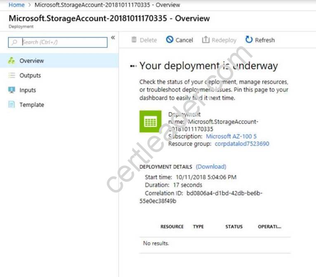The image size is (316, 277).
Task: Collapse the sidebar with double chevron
Action: click(x=113, y=38)
